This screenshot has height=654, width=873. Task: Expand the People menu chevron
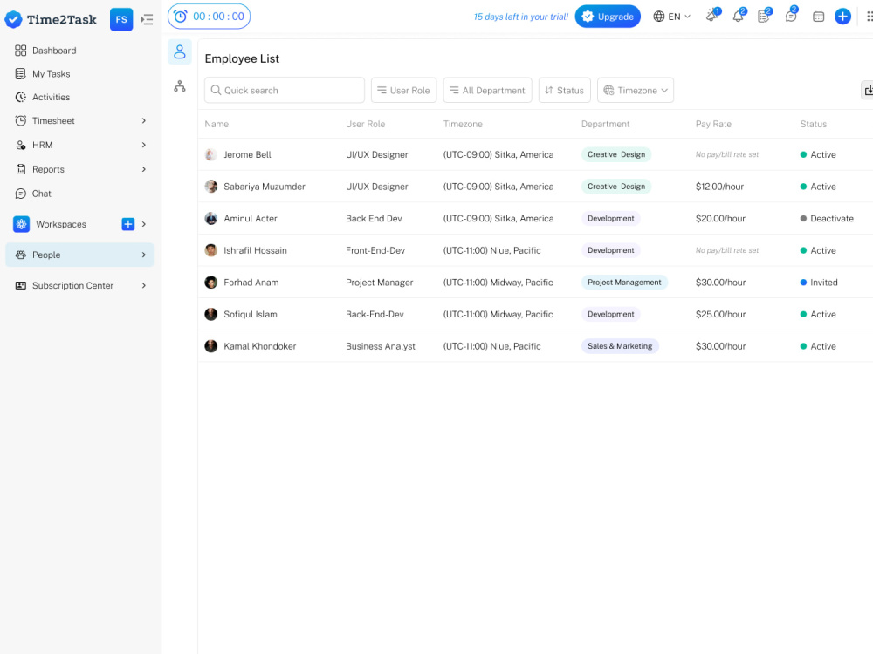point(144,255)
